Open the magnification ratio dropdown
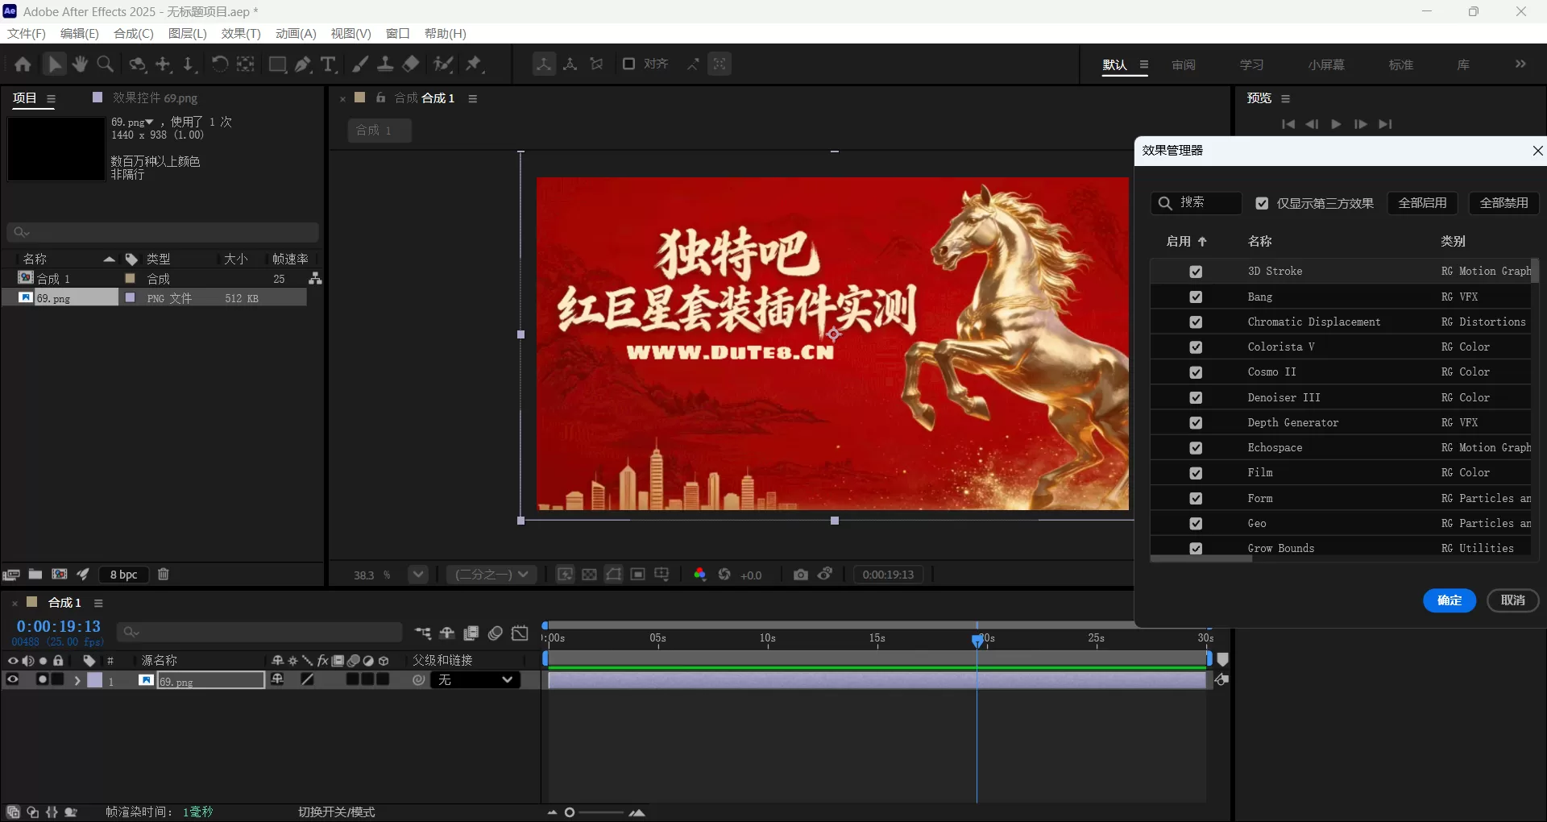 [417, 575]
